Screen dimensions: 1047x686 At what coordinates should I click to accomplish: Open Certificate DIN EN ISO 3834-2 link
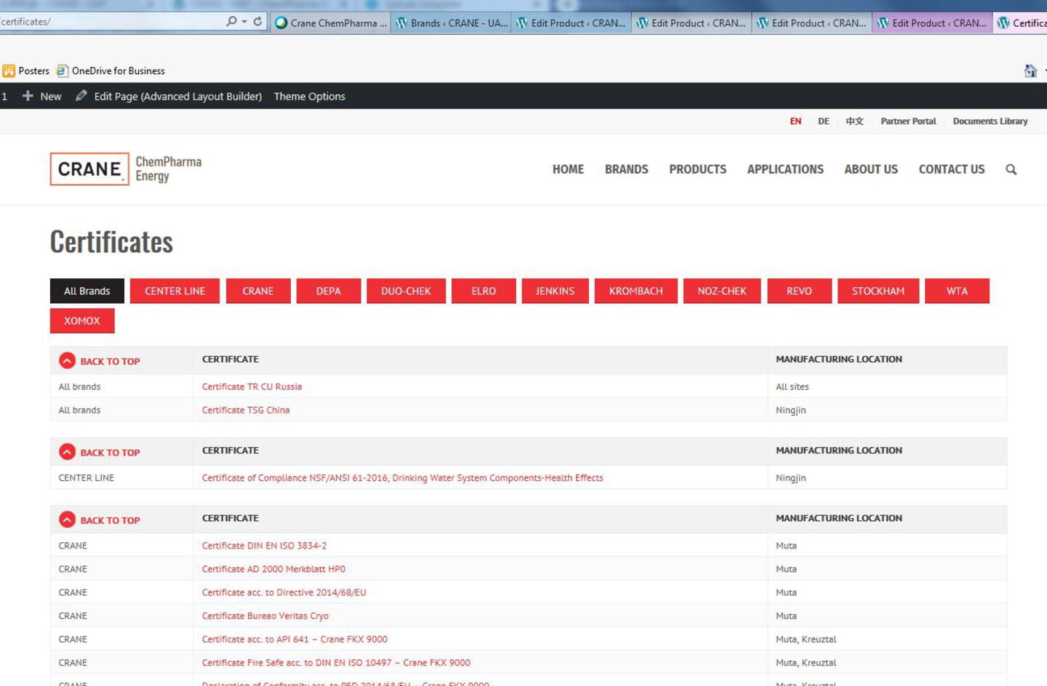[x=264, y=546]
